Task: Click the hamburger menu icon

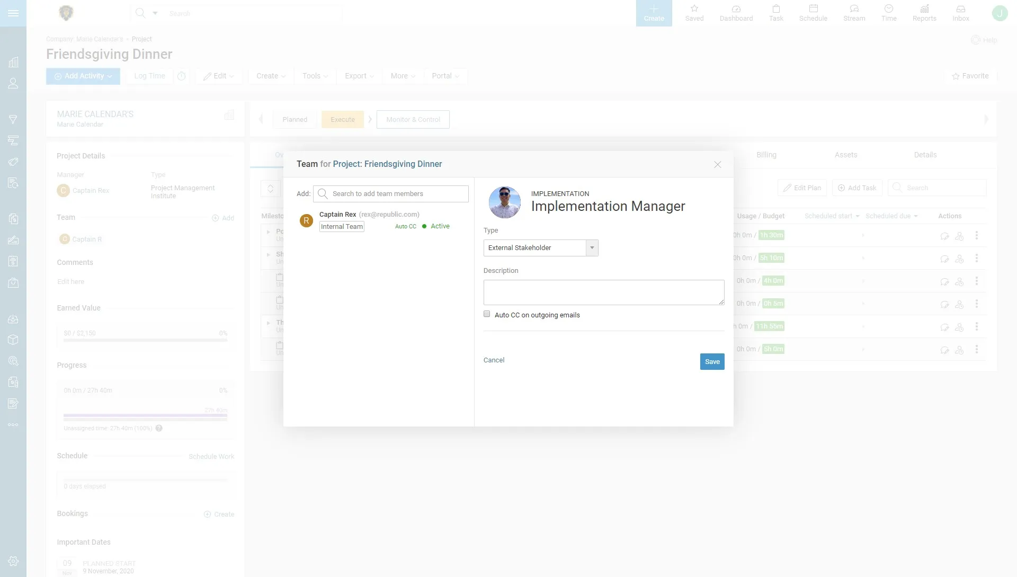Action: click(x=13, y=13)
